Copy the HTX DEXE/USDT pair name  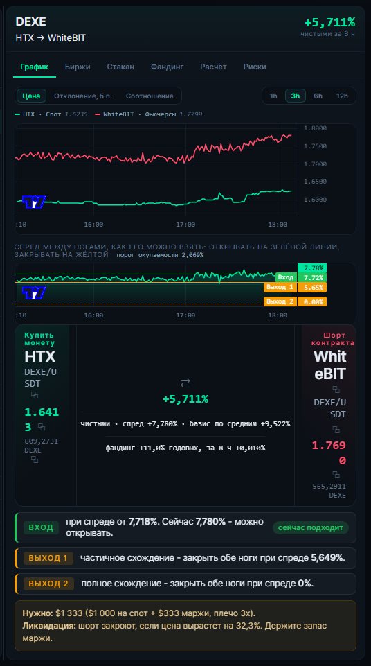(x=35, y=396)
